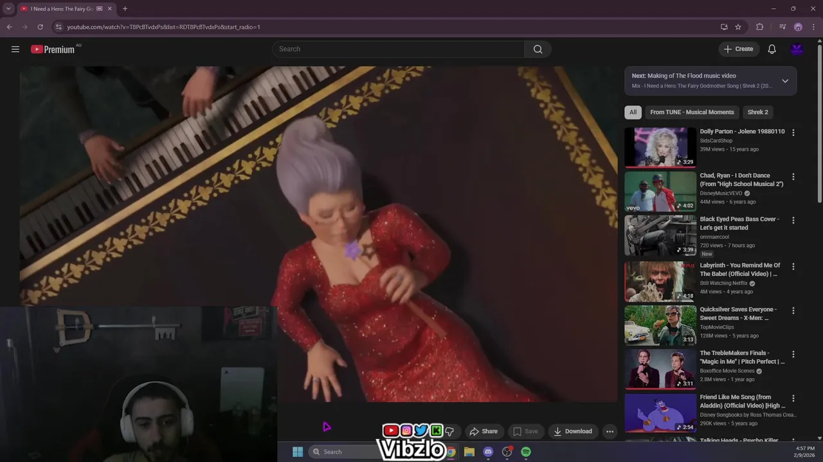Open Chrome extensions puzzle icon
This screenshot has width=823, height=462.
pyautogui.click(x=760, y=27)
